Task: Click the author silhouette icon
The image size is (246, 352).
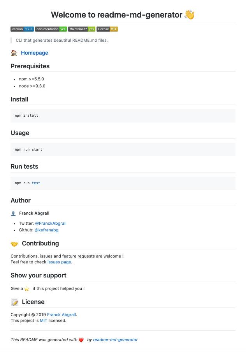Action: pyautogui.click(x=13, y=213)
